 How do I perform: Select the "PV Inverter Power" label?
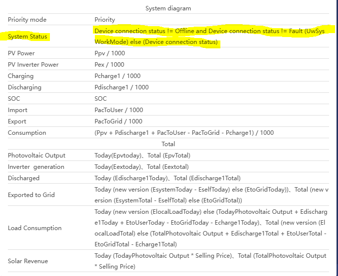click(33, 65)
